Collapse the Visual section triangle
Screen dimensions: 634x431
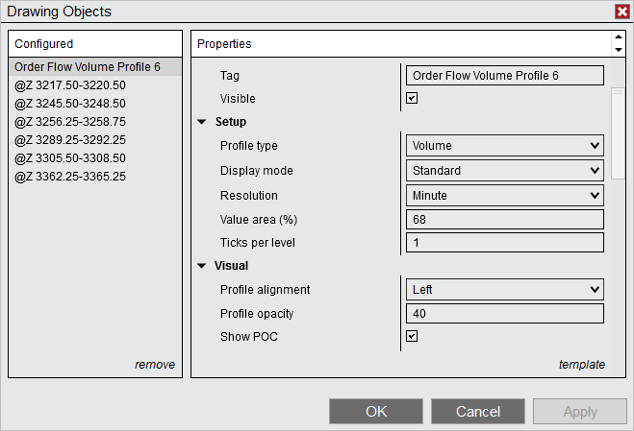[x=202, y=266]
